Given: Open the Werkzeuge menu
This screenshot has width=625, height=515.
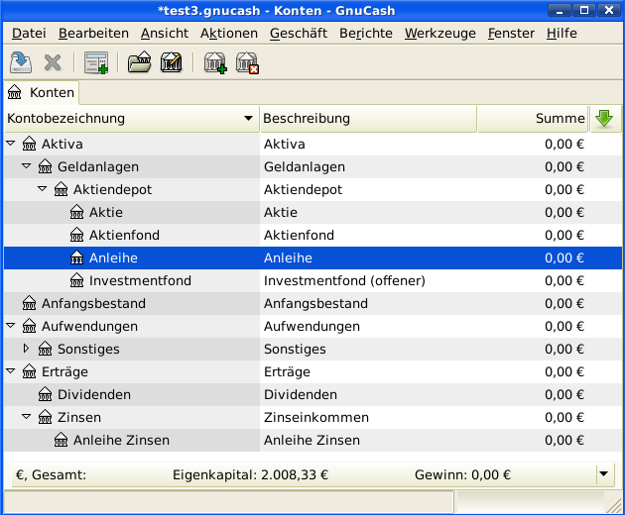Looking at the screenshot, I should click(x=440, y=33).
